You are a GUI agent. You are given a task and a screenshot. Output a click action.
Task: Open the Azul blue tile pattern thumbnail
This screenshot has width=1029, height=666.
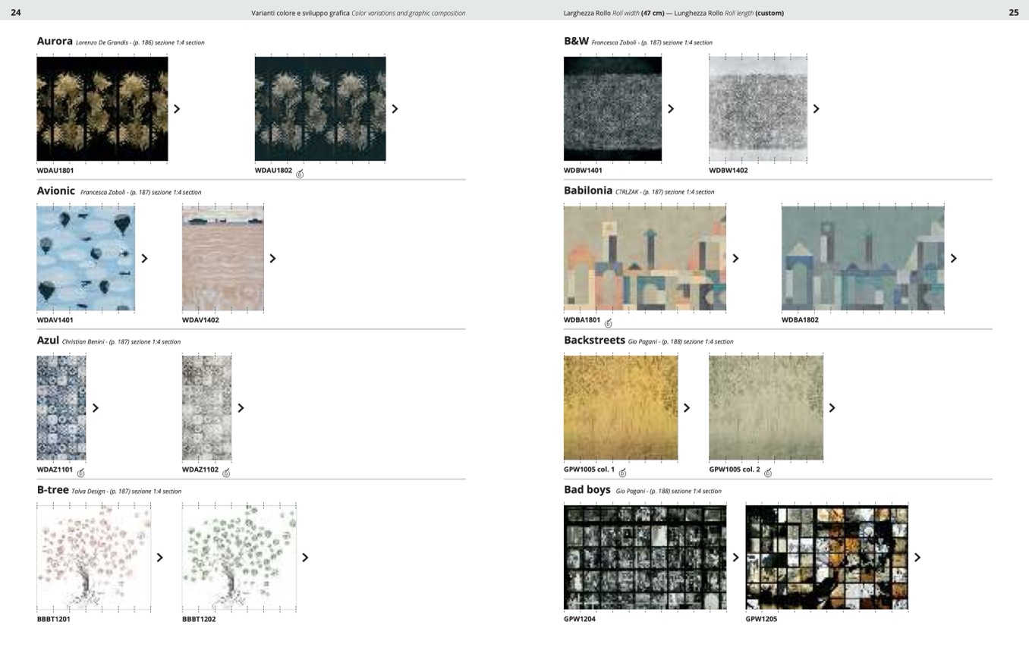[x=61, y=407]
